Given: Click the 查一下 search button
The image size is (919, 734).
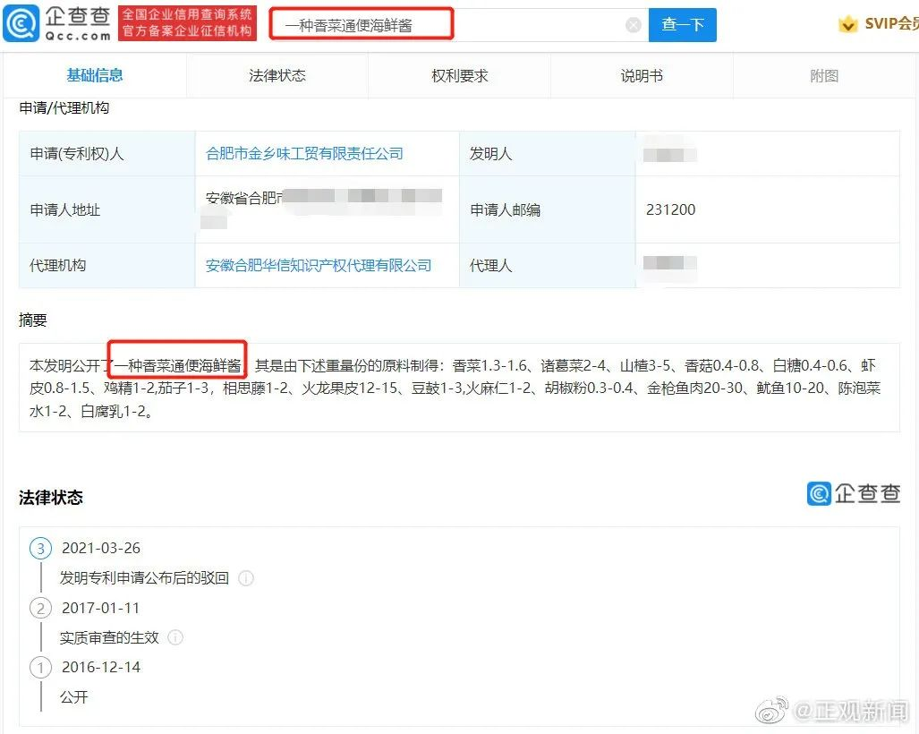Looking at the screenshot, I should [682, 25].
